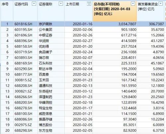The height and width of the screenshot is (134, 166).
Task: Select stock code 603195.SH
Action: tap(23, 29)
